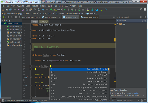Click the Search Everywhere magnifier
Screen dimensions: 148x103
point(141,9)
